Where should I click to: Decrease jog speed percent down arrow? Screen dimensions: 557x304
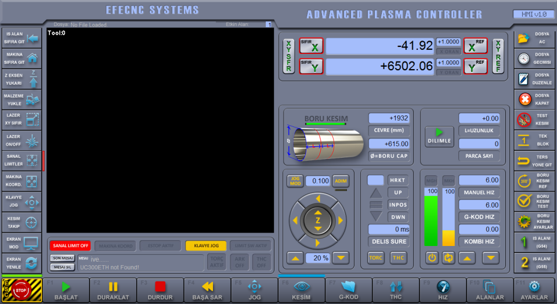coord(341,258)
